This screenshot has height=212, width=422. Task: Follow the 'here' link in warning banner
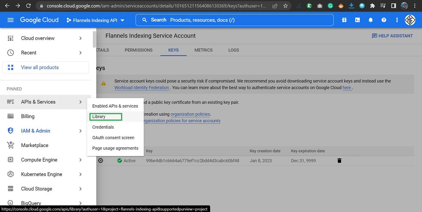pos(347,88)
